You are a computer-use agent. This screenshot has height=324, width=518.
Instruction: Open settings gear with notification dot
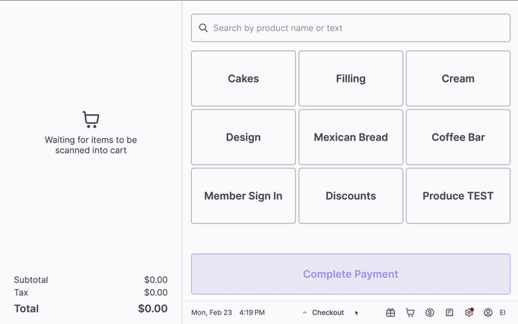pos(469,312)
